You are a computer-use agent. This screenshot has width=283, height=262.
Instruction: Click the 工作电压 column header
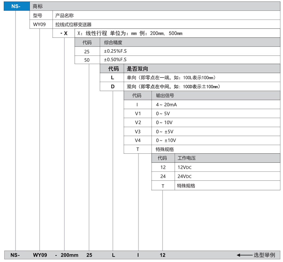(186, 158)
